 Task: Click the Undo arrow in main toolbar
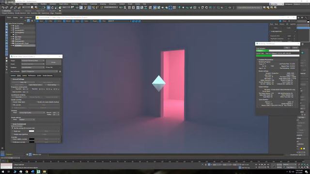[3, 8]
